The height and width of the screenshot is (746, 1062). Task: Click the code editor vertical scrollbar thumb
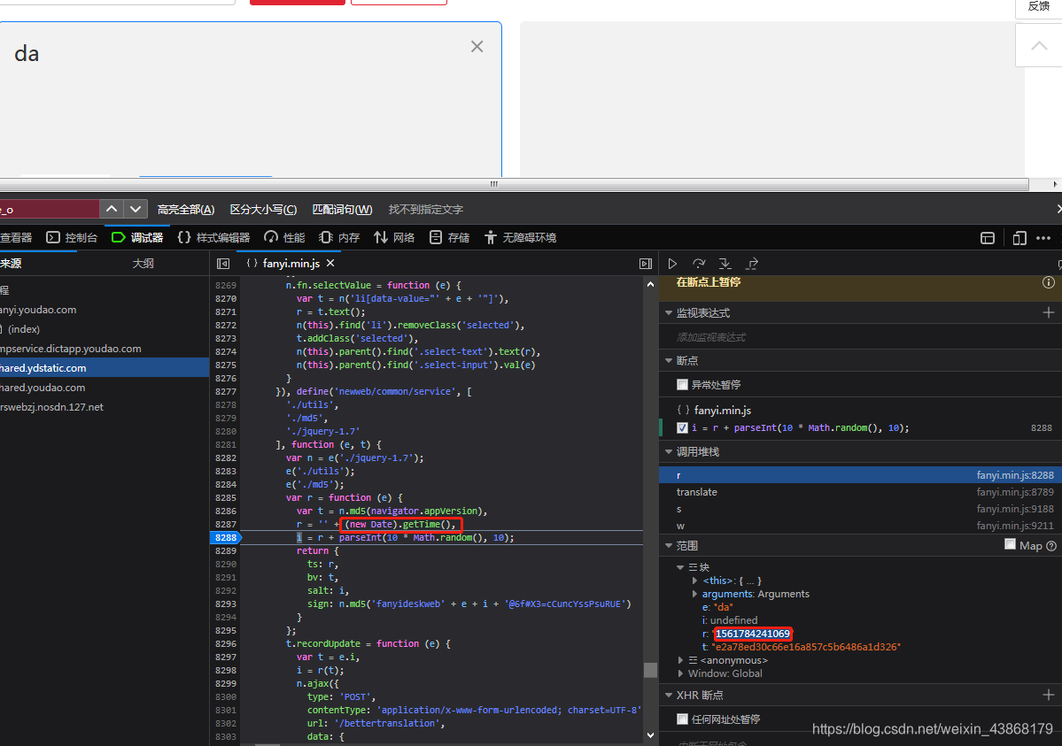650,670
